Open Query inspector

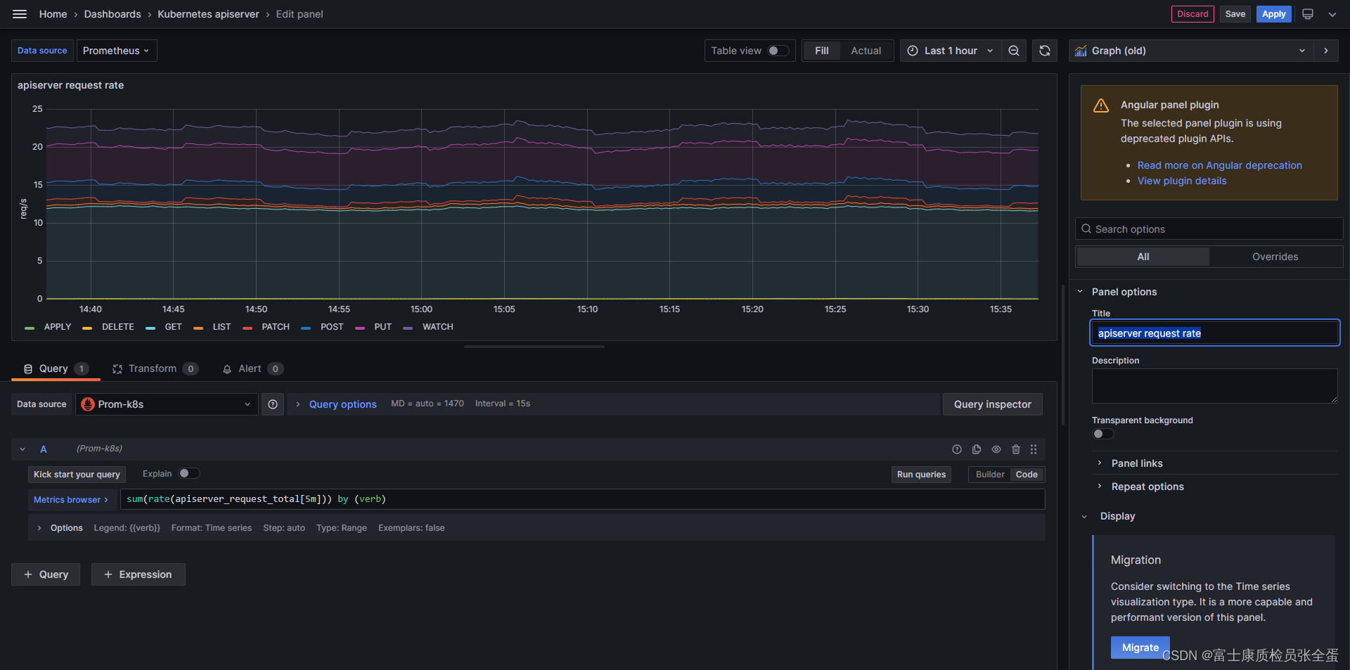coord(992,404)
